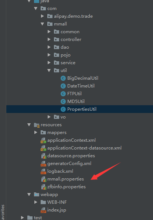Screen dimensions: 153x220
Task: Expand the mappers folder
Action: click(x=36, y=133)
